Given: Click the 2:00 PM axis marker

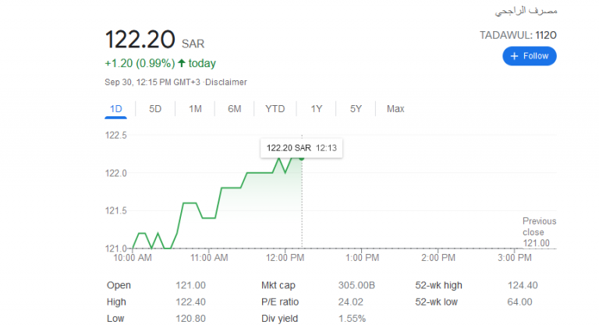Looking at the screenshot, I should 438,258.
